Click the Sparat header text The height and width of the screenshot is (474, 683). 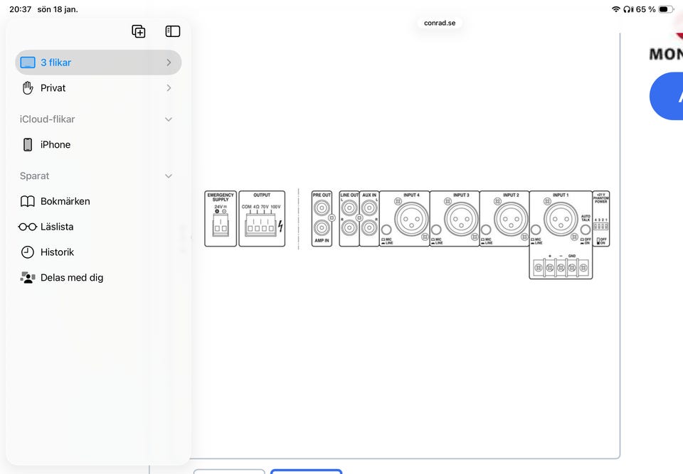[x=34, y=176]
